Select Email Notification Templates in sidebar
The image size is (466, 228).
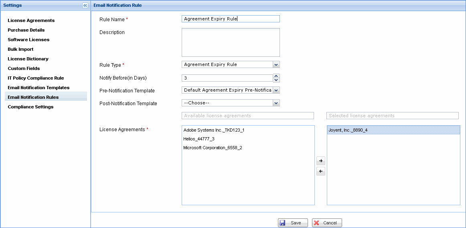(38, 88)
